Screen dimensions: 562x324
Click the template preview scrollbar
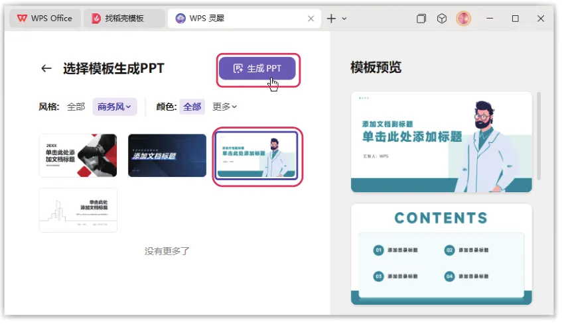pos(539,136)
